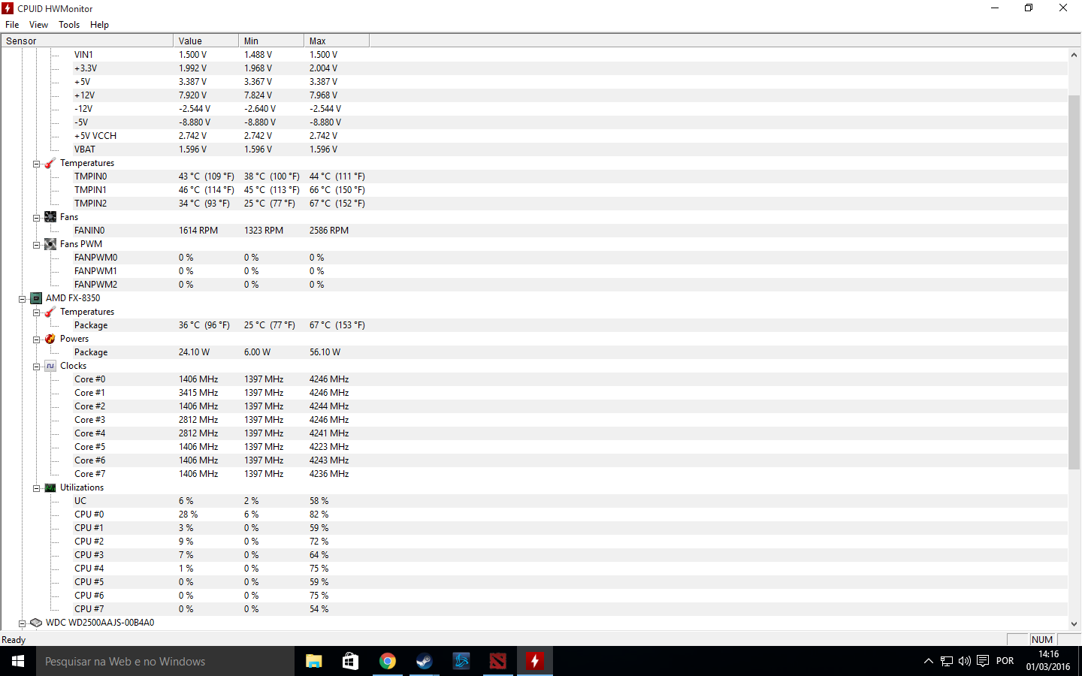1082x676 pixels.
Task: Collapse the Utilizations tree node
Action: pos(36,488)
